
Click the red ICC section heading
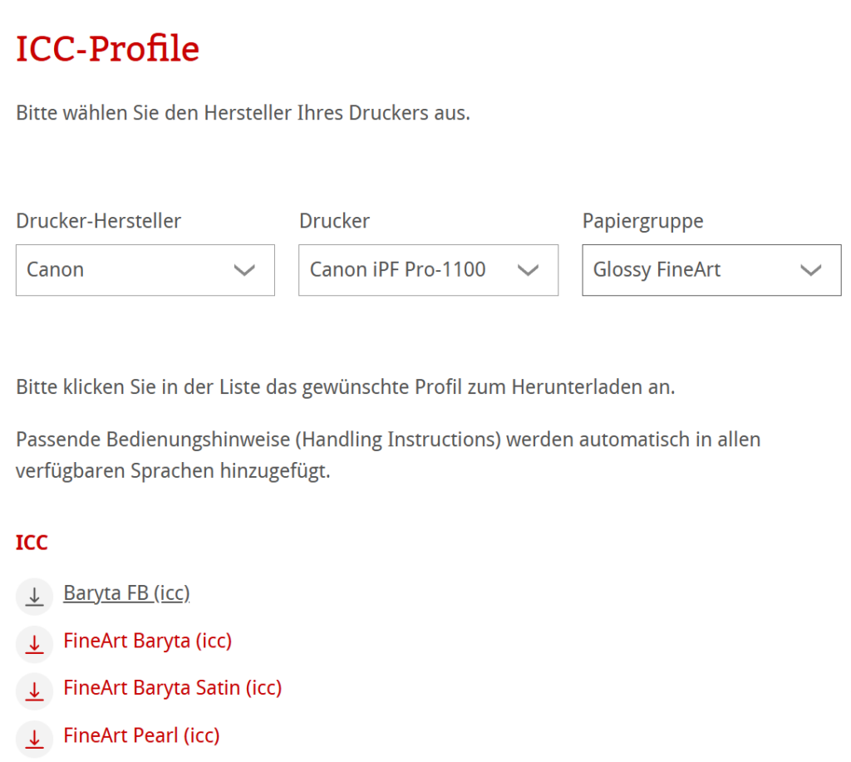[x=32, y=542]
